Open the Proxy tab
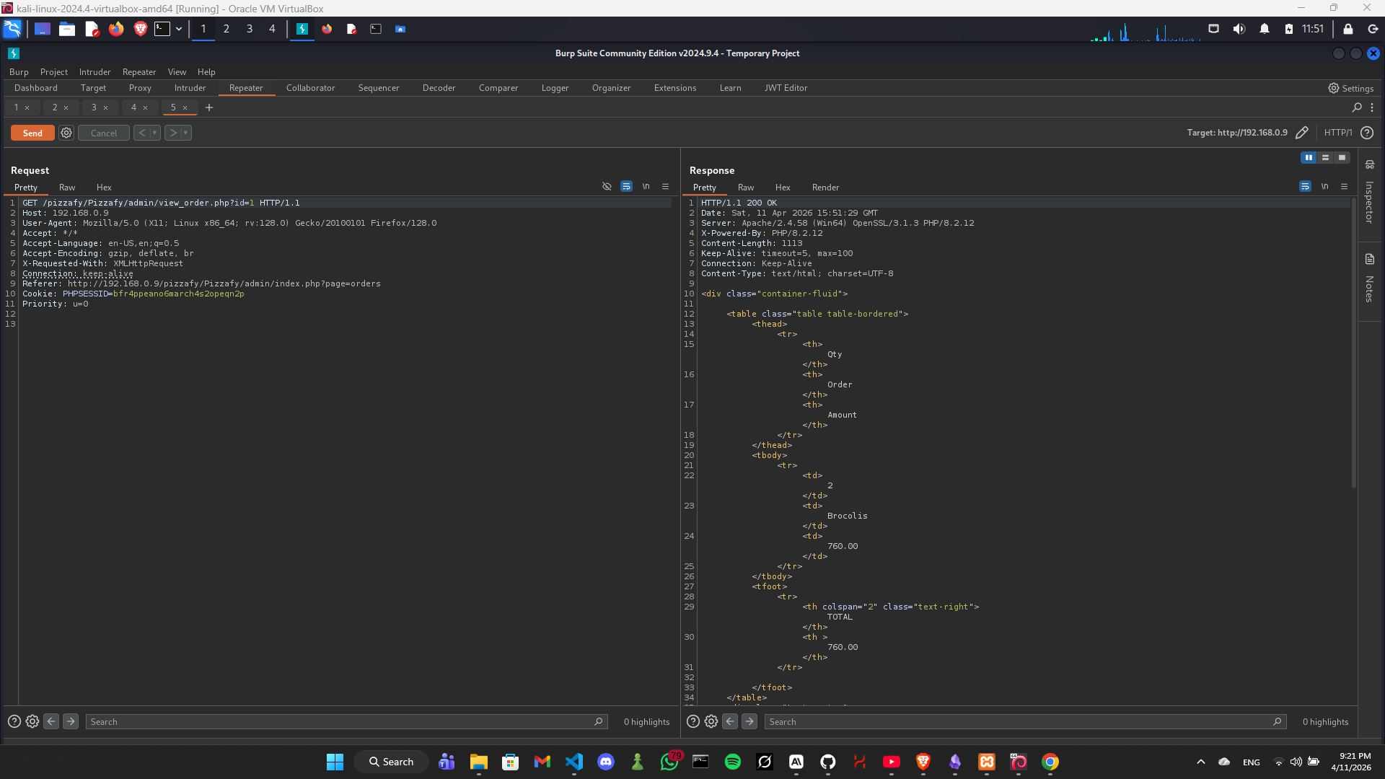The height and width of the screenshot is (779, 1385). (x=140, y=88)
